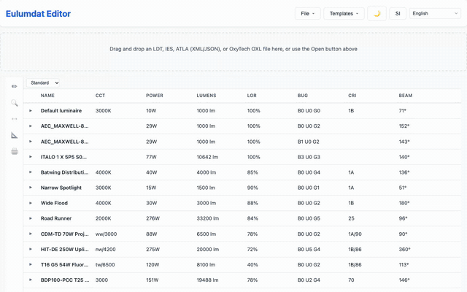Expand the BDP100-PCC T25 row
Image resolution: width=467 pixels, height=292 pixels.
click(x=31, y=280)
